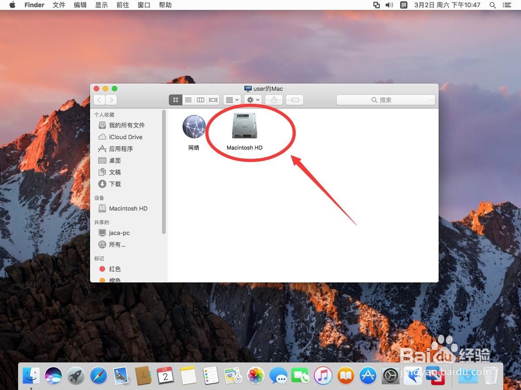Open the 窗口 menu
Viewport: 521px width, 390px height.
[144, 5]
